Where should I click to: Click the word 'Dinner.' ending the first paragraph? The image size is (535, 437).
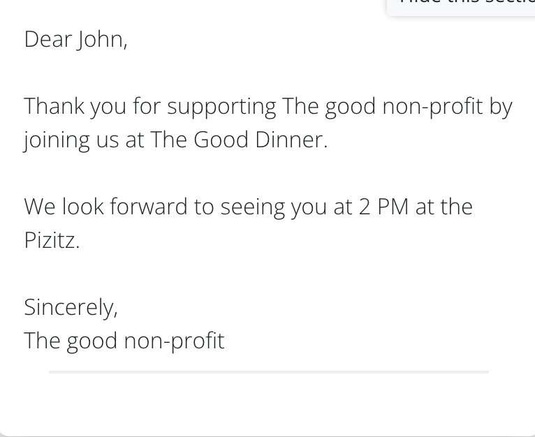(x=291, y=140)
